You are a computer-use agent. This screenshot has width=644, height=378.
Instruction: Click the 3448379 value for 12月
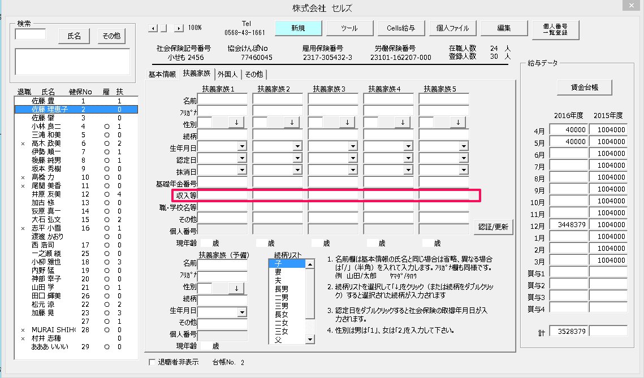(x=569, y=225)
